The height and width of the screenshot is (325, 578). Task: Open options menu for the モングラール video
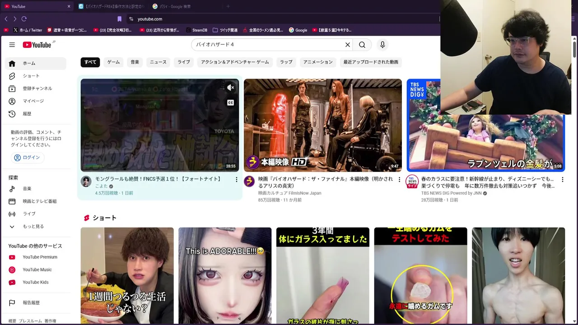tap(236, 180)
